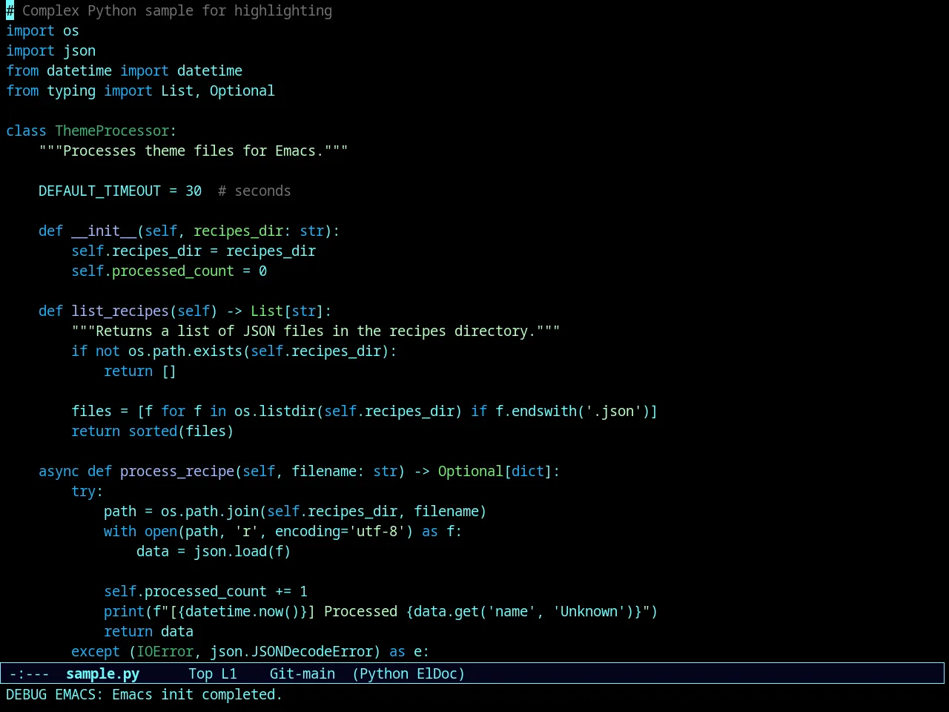
Task: Click on 'import json' line
Action: tap(50, 50)
